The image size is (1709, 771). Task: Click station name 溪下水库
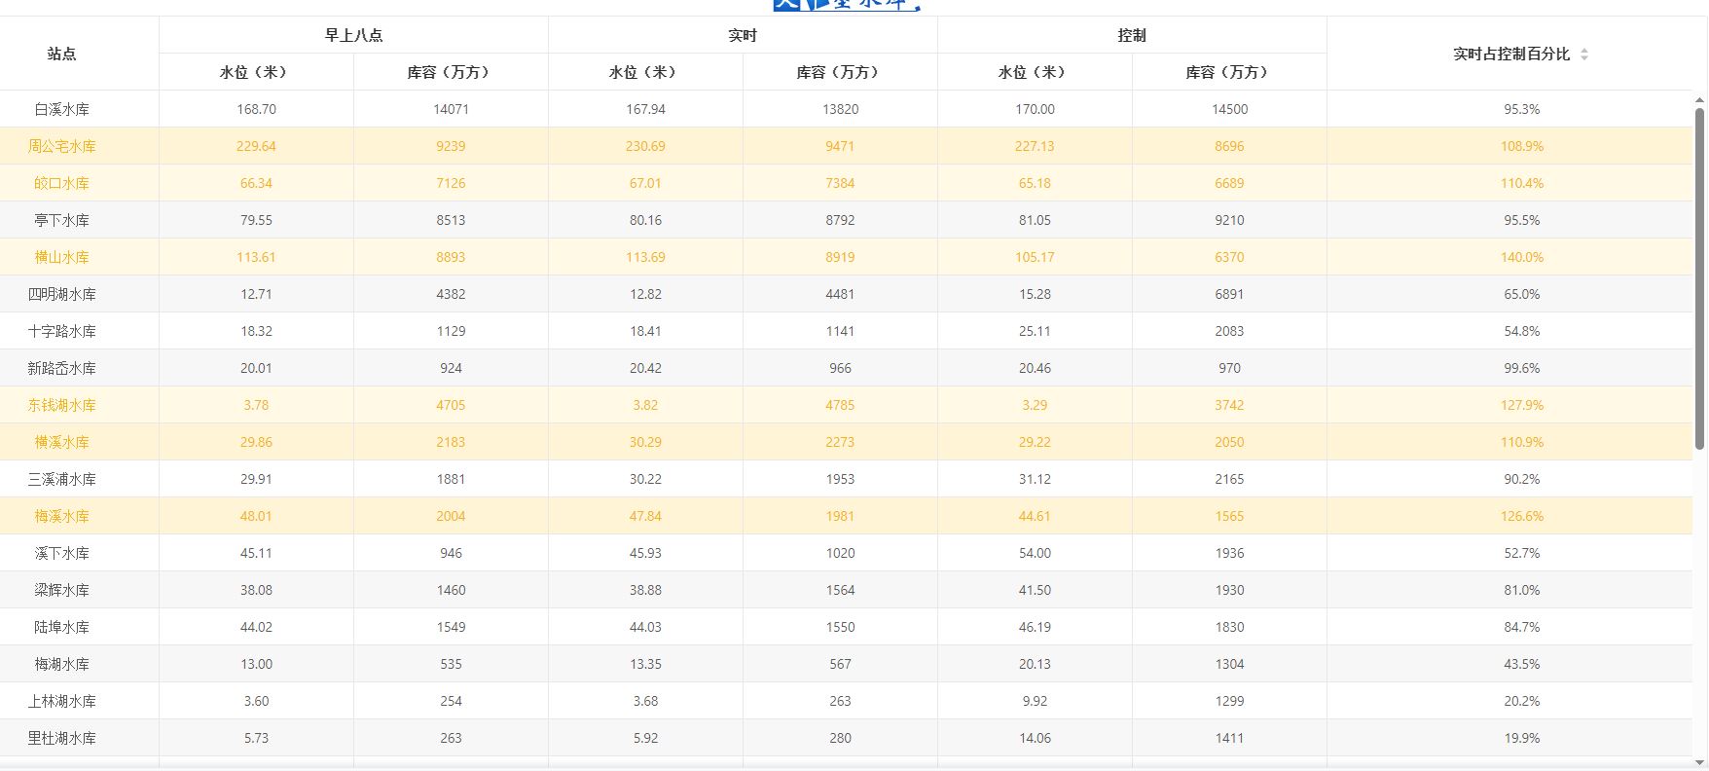coord(61,553)
